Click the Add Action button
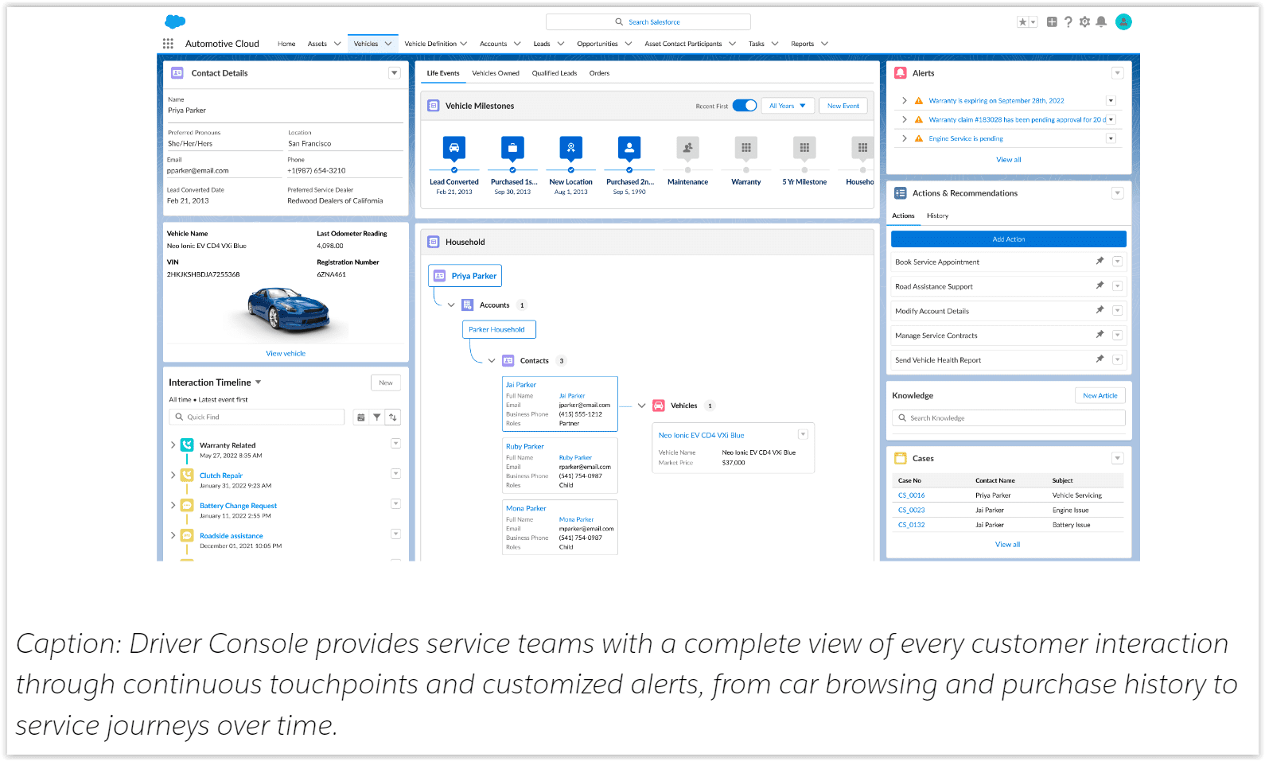This screenshot has height=761, width=1265. (x=1009, y=239)
